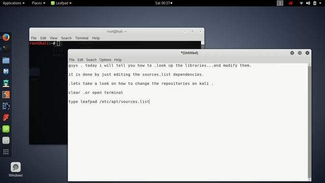Click line 'it is done by just editing'
Viewport: 325px width, 183px height.
pos(136,75)
